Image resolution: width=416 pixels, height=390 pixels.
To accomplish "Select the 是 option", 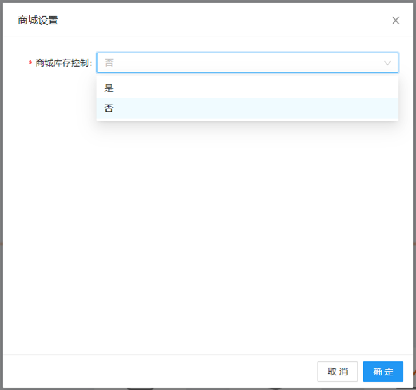I will tap(247, 88).
